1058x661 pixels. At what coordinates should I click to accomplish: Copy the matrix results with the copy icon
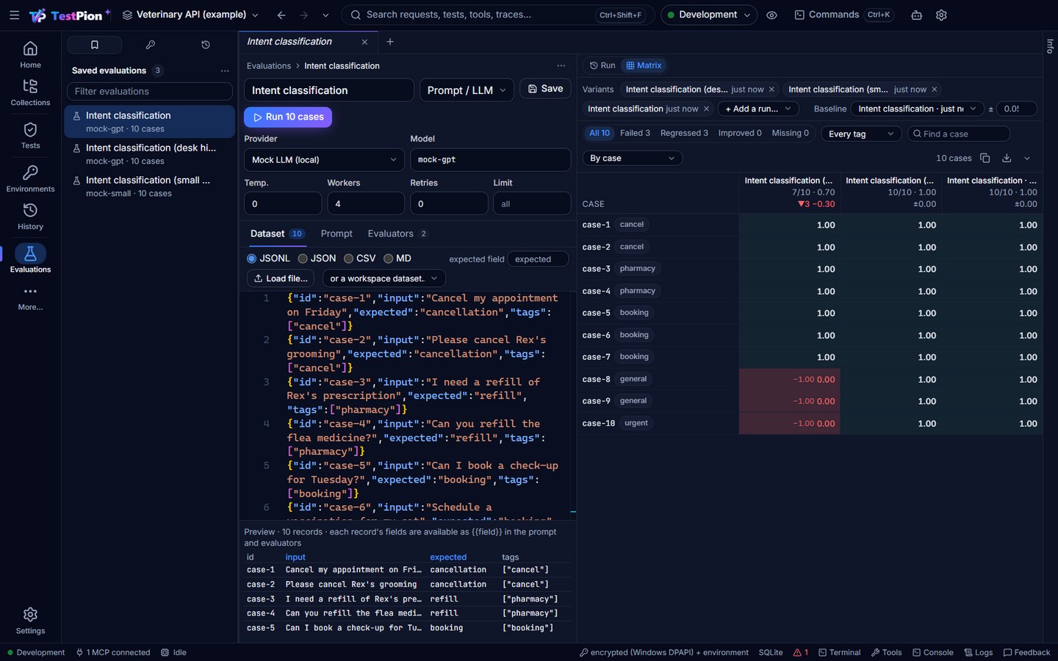[x=985, y=158]
